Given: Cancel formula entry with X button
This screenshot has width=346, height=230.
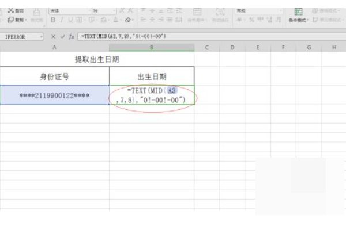Looking at the screenshot, I should coord(53,37).
